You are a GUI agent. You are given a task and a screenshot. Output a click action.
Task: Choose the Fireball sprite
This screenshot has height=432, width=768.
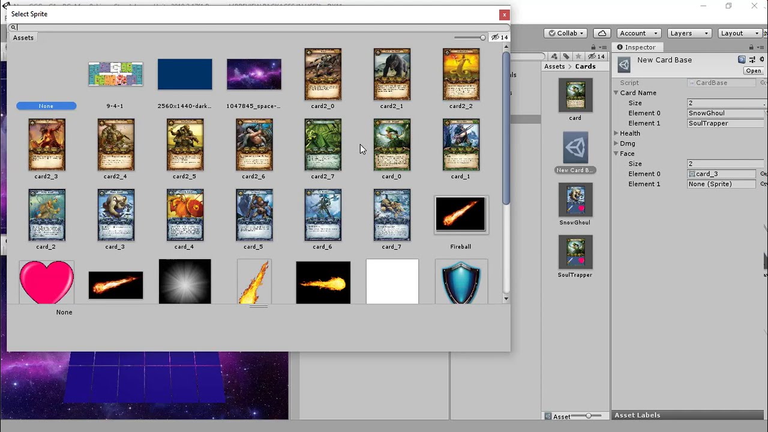(461, 214)
